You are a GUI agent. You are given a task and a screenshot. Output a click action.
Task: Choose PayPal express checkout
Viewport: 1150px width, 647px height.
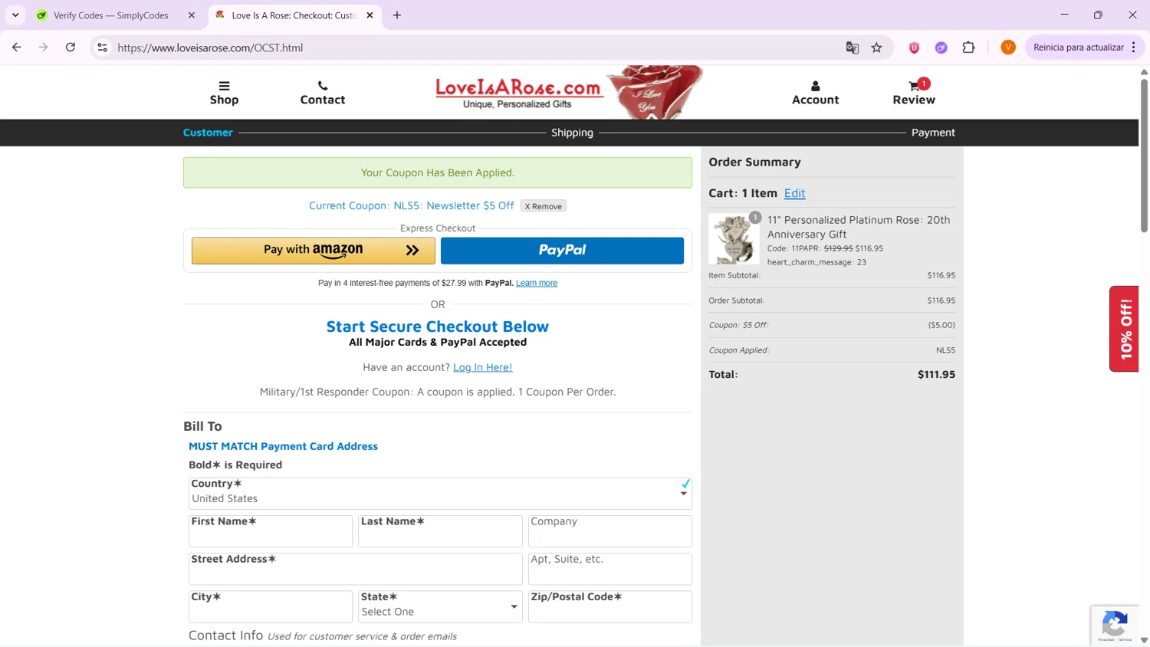562,251
